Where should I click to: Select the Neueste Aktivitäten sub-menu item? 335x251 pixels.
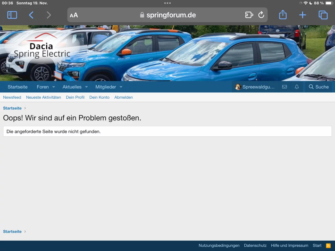click(44, 97)
